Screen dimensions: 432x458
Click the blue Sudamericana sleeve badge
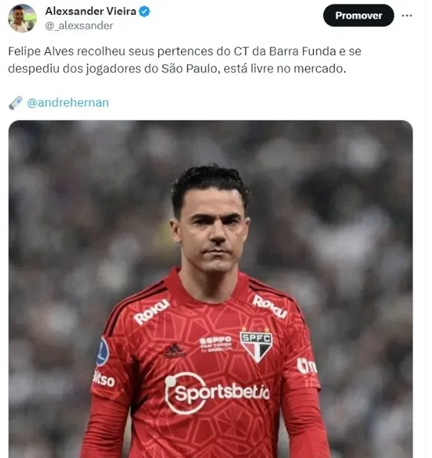102,352
